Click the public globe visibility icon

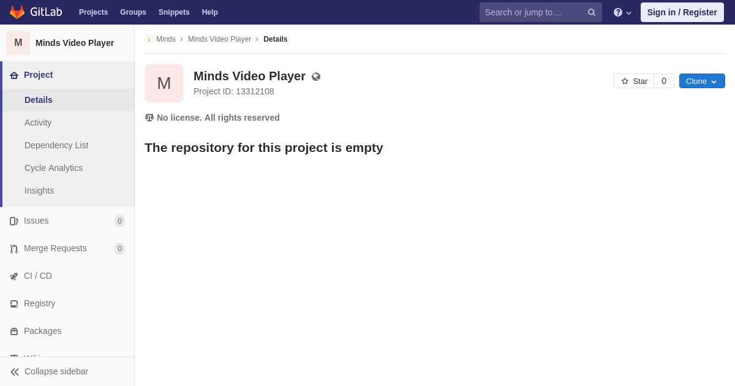(316, 77)
